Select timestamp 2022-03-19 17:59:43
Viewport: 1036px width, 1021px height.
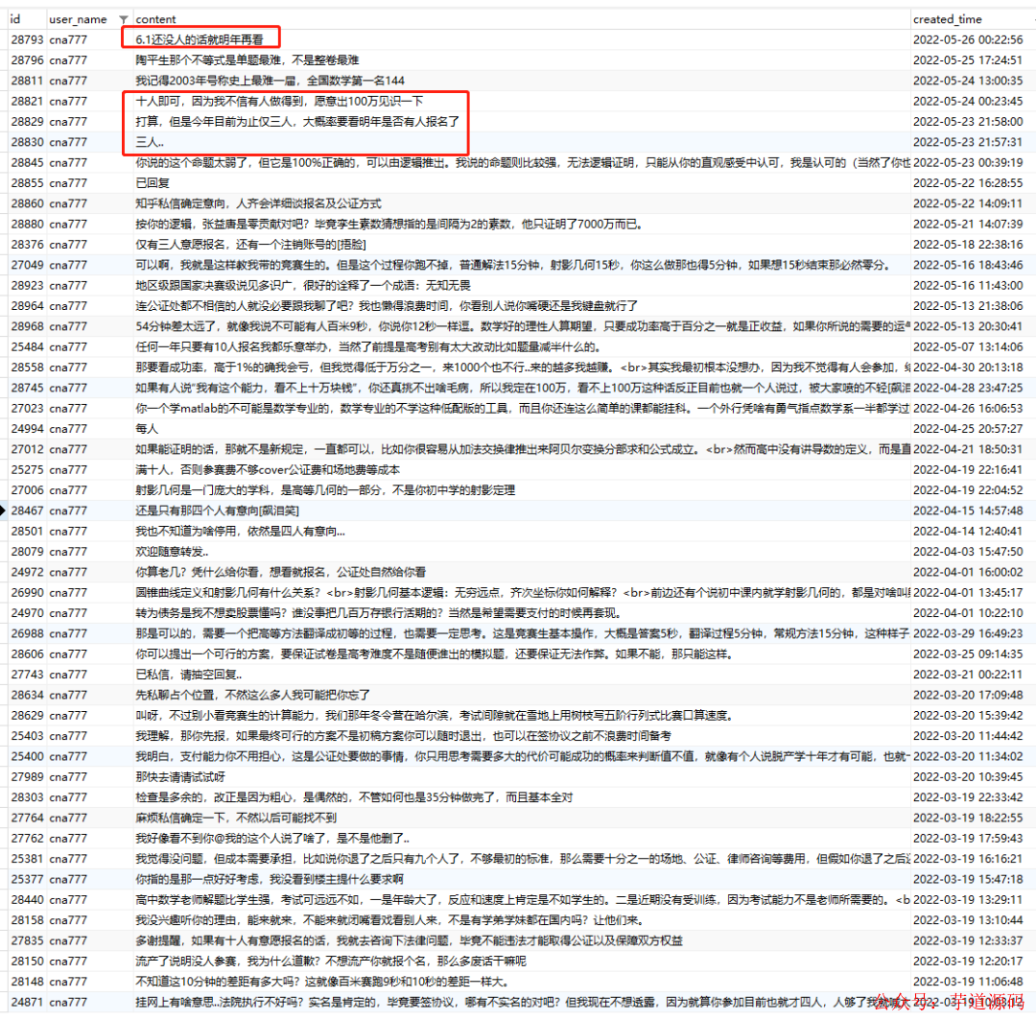coord(968,839)
